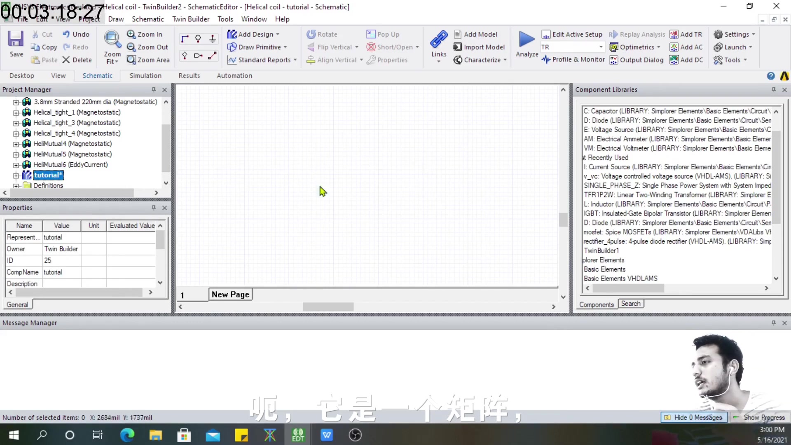
Task: Open the Twin Builder menu
Action: point(191,19)
